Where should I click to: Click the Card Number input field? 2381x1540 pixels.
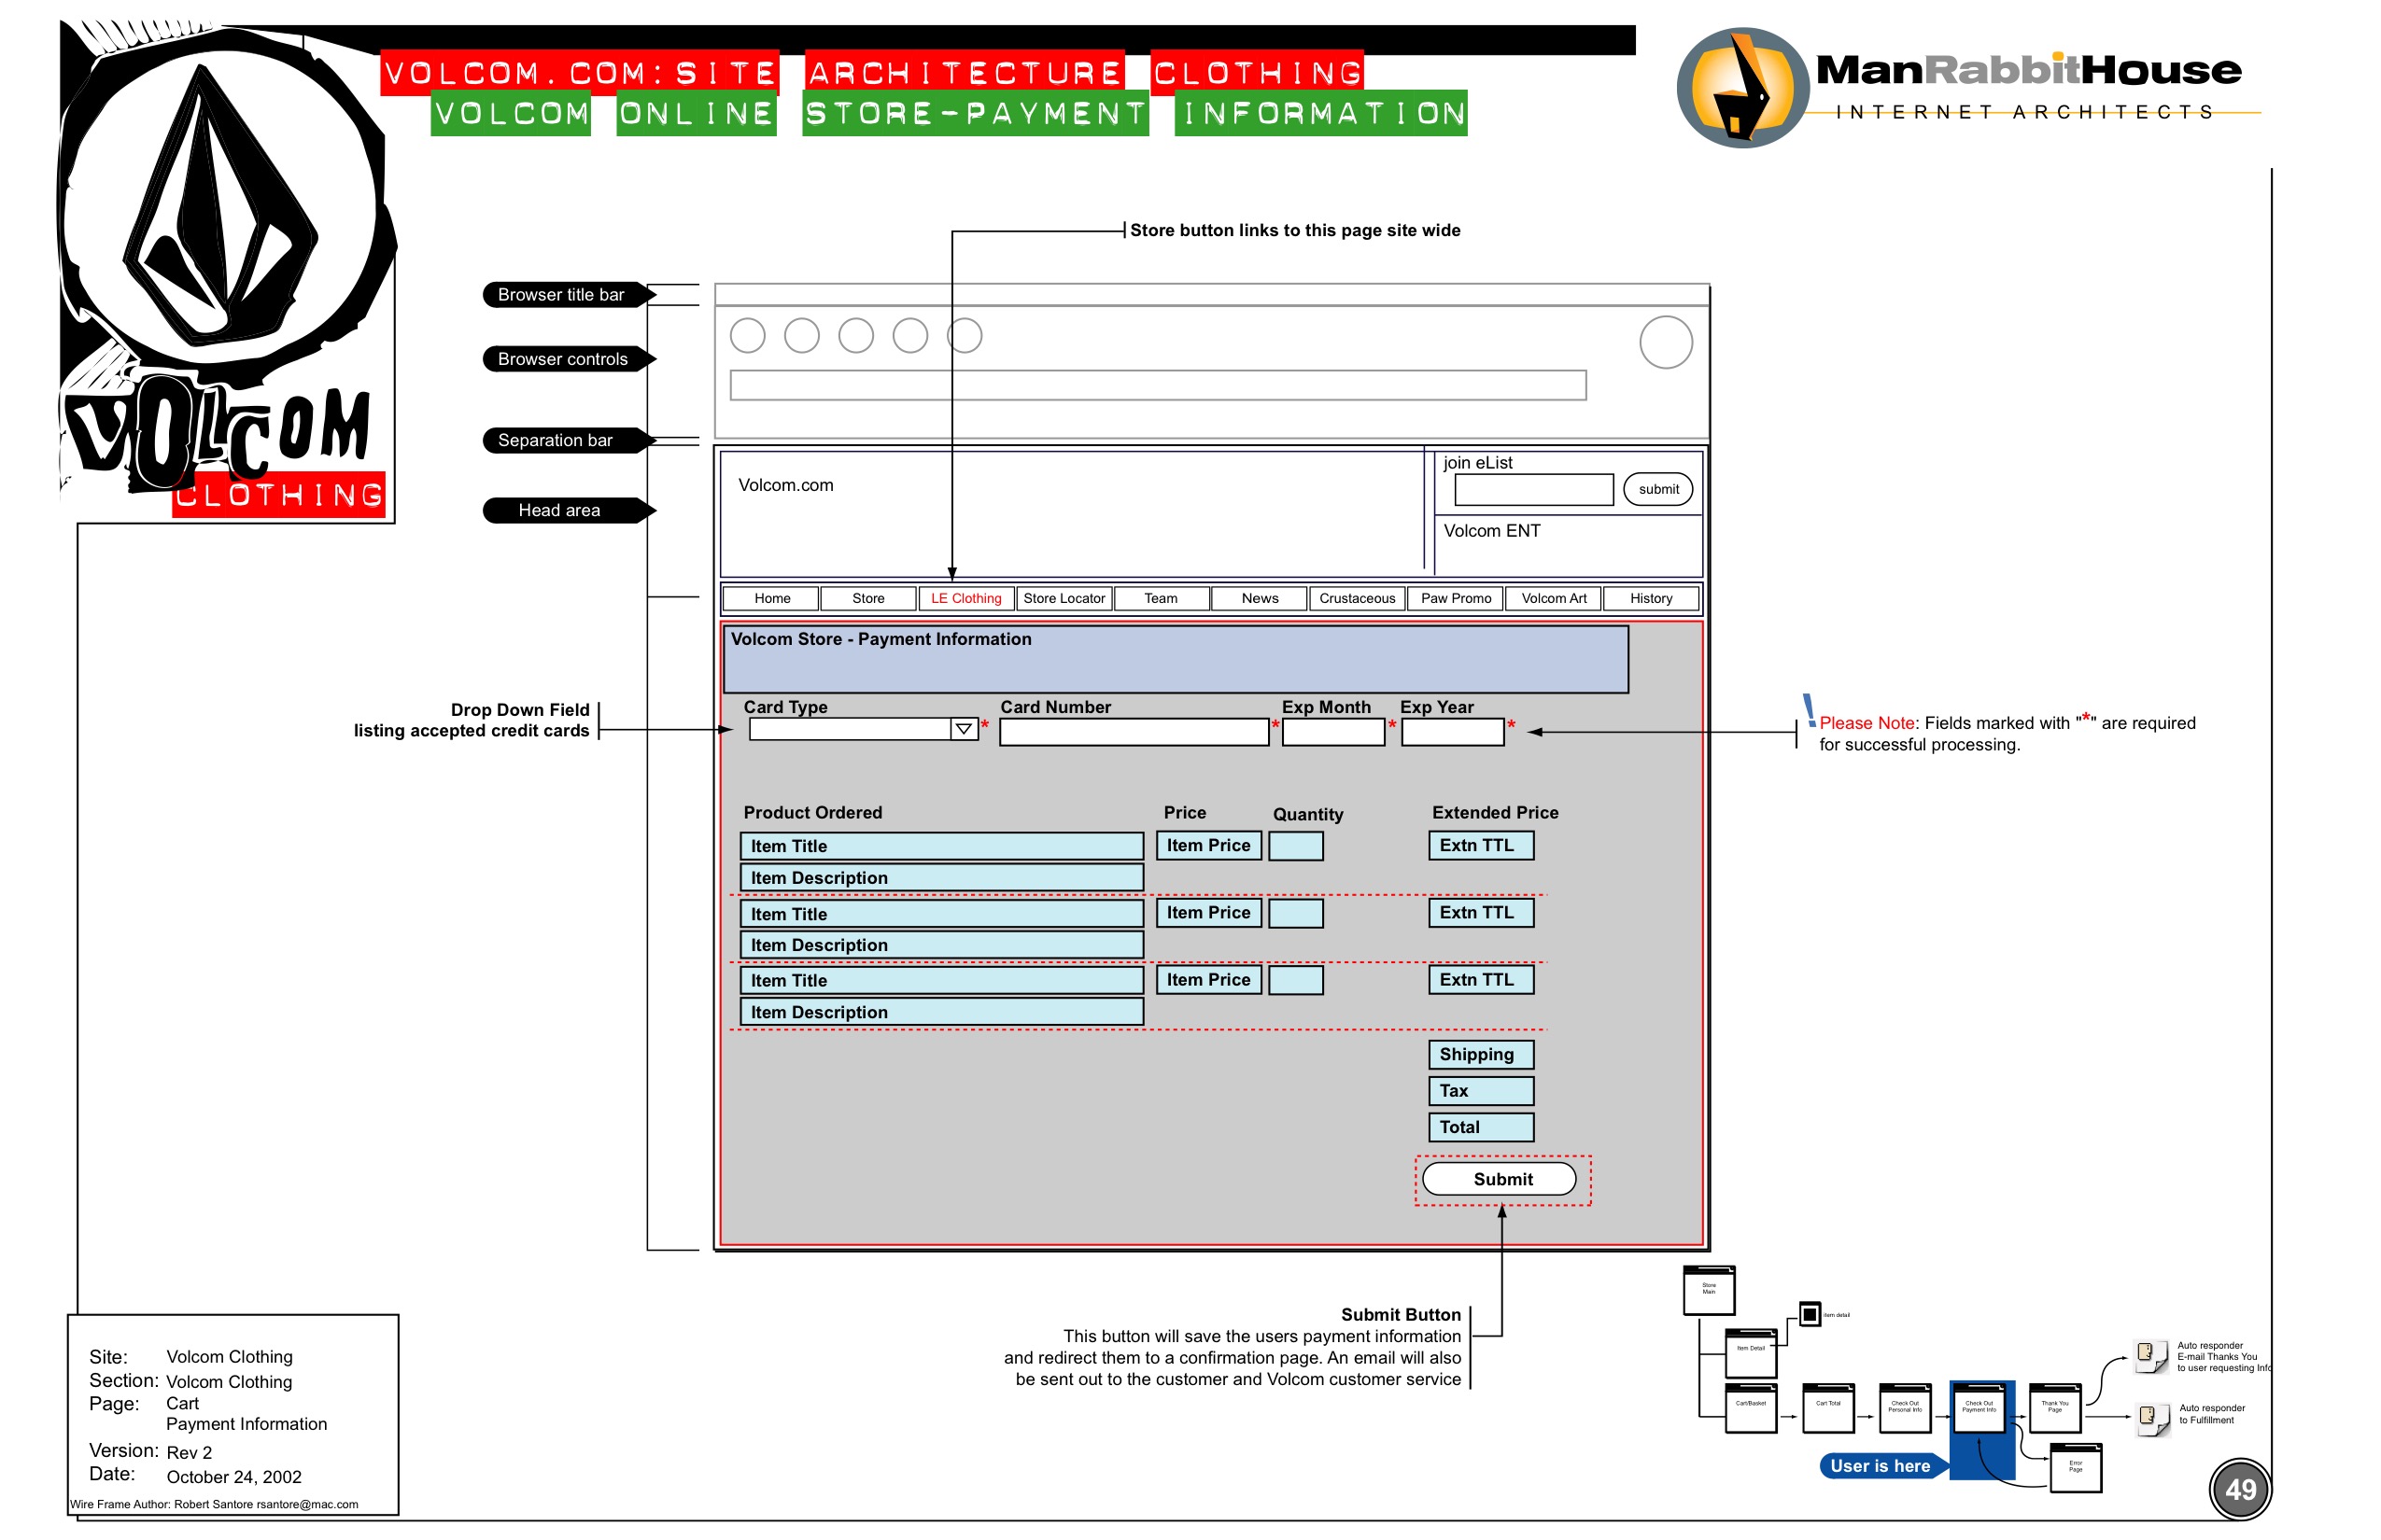coord(1134,733)
